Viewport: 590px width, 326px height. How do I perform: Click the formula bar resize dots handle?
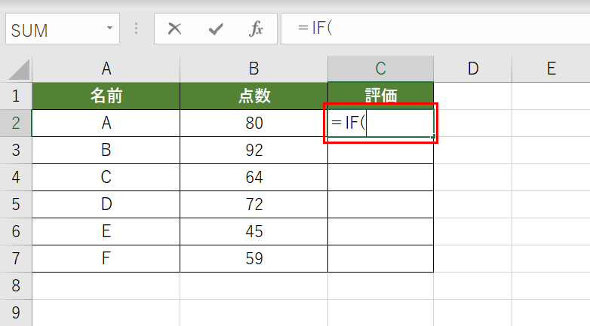tap(137, 29)
